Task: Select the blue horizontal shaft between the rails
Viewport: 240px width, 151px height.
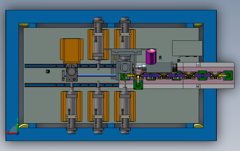Action: tap(97, 75)
